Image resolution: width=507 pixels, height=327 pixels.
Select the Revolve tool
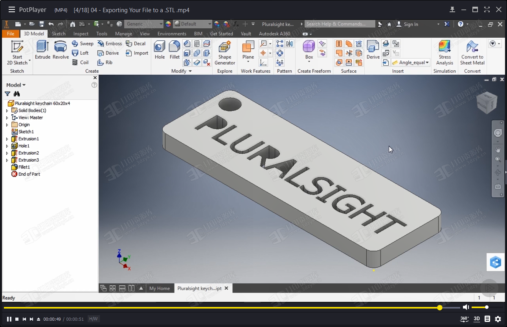tap(61, 50)
